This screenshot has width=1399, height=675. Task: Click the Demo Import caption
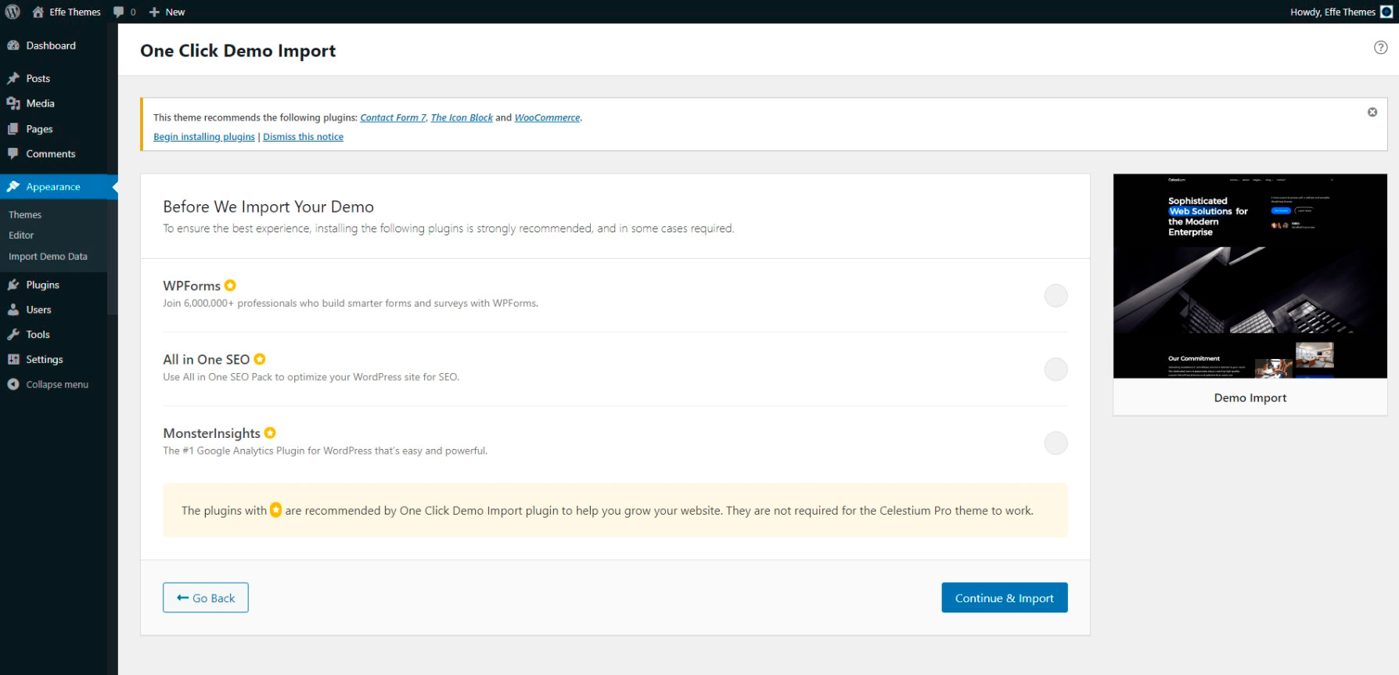1250,397
